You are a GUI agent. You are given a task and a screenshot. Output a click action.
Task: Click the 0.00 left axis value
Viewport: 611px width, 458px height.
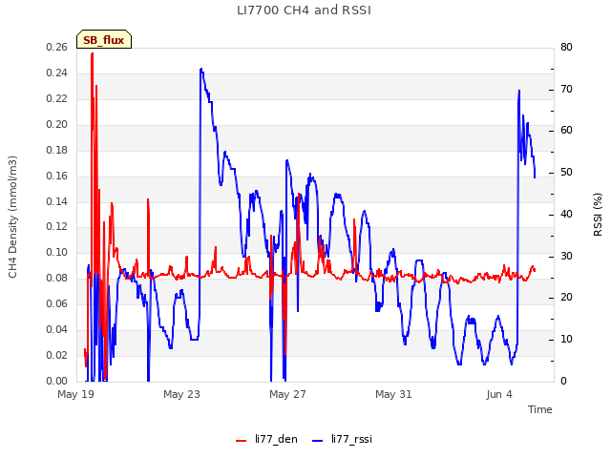[57, 381]
